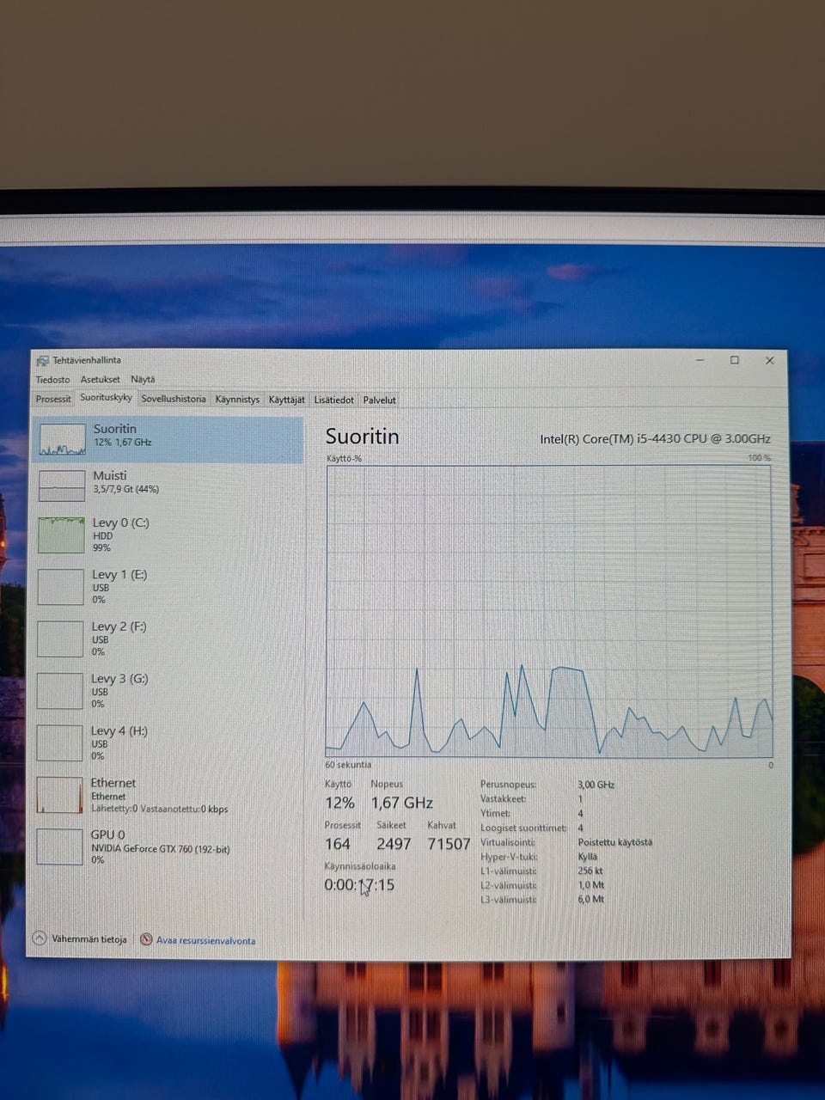Screen dimensions: 825x1100
Task: Click the Hyper-V-tuki Kyllä value
Action: (x=587, y=857)
